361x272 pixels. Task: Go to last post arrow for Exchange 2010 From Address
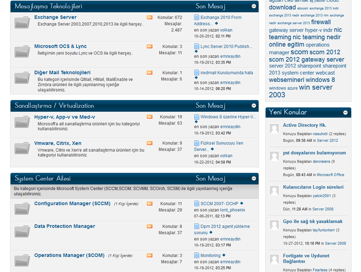tap(217, 23)
